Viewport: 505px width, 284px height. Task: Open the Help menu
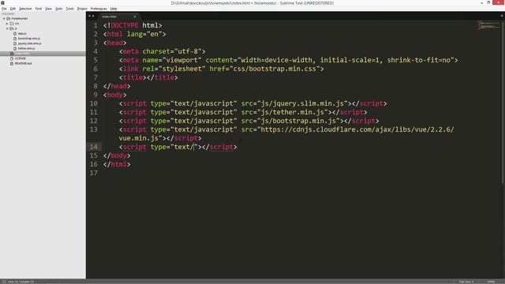(114, 9)
